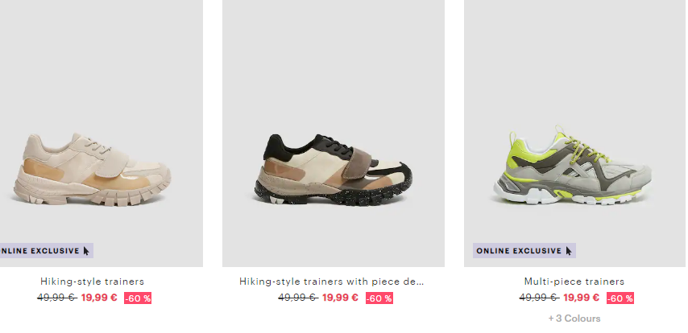Click -60 % tag under Multi-piece trainers
Screen dimensions: 688x333
tap(620, 298)
